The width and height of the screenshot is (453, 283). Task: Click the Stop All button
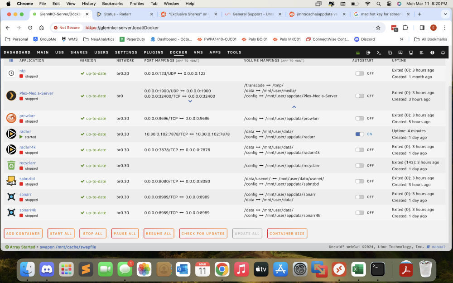coord(93,233)
